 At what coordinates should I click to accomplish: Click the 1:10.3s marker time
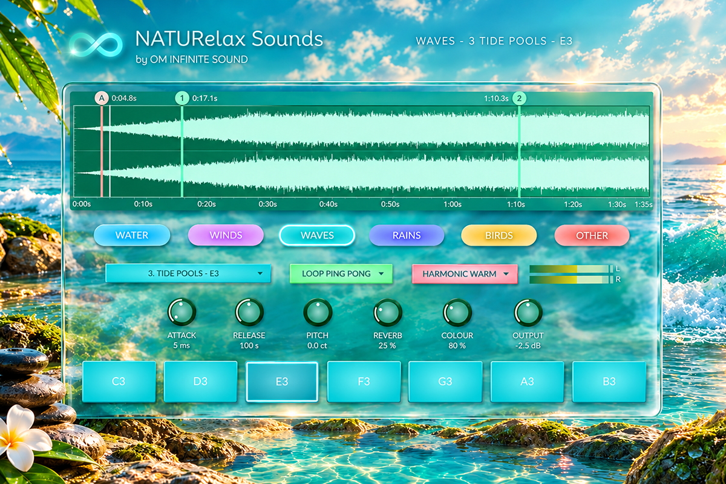point(496,98)
